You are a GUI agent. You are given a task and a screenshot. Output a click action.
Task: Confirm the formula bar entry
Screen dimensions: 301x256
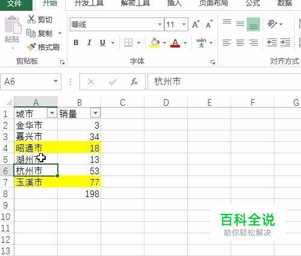click(113, 82)
